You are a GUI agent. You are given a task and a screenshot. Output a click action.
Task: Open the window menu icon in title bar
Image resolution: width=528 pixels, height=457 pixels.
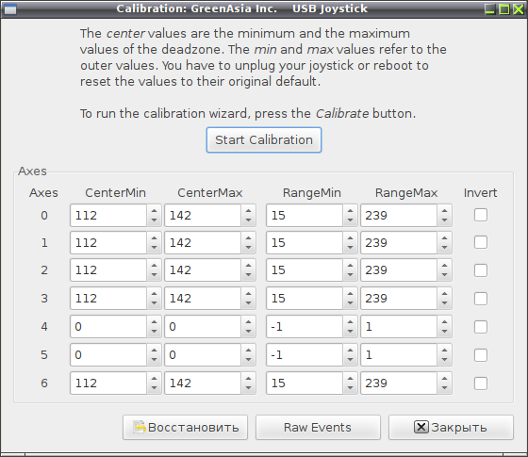[10, 9]
